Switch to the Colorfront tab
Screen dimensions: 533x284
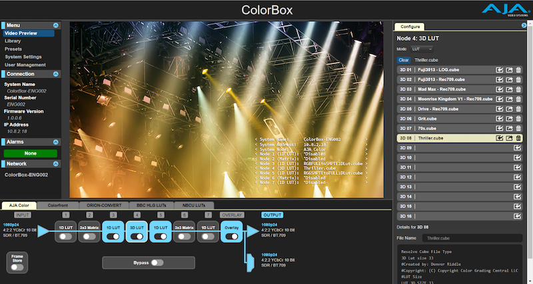pyautogui.click(x=58, y=205)
